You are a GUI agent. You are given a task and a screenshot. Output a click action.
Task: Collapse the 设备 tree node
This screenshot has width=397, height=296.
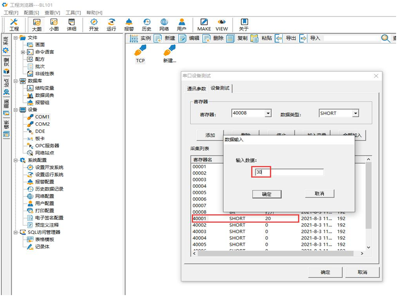16,110
